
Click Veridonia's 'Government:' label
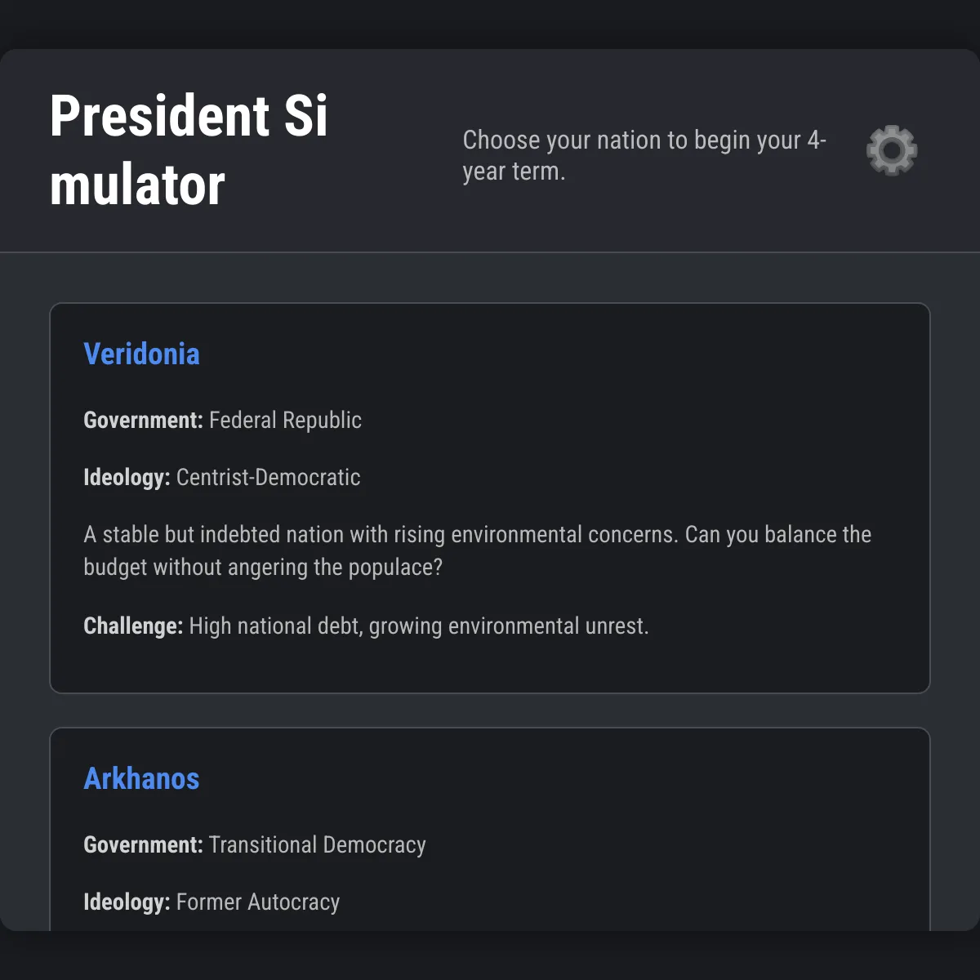143,421
